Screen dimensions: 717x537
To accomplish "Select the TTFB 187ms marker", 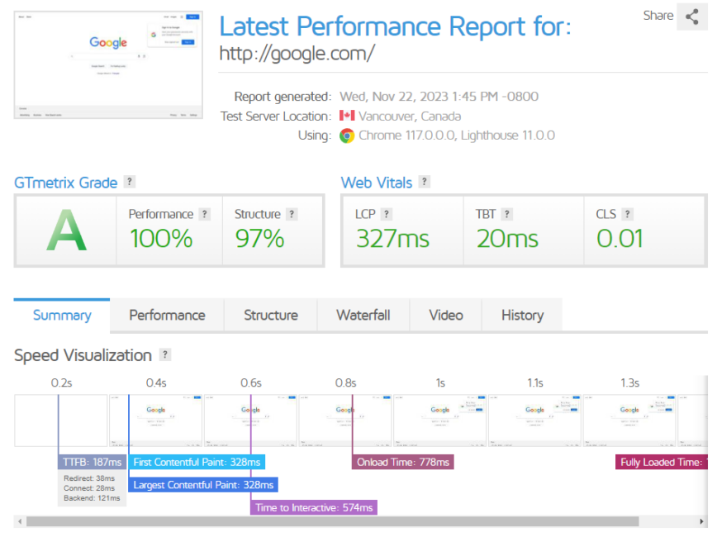I will [x=92, y=462].
